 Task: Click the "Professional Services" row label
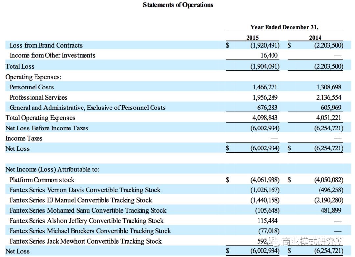click(38, 98)
